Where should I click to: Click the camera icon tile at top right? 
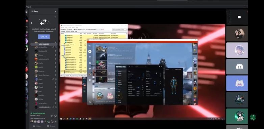pyautogui.click(x=239, y=17)
